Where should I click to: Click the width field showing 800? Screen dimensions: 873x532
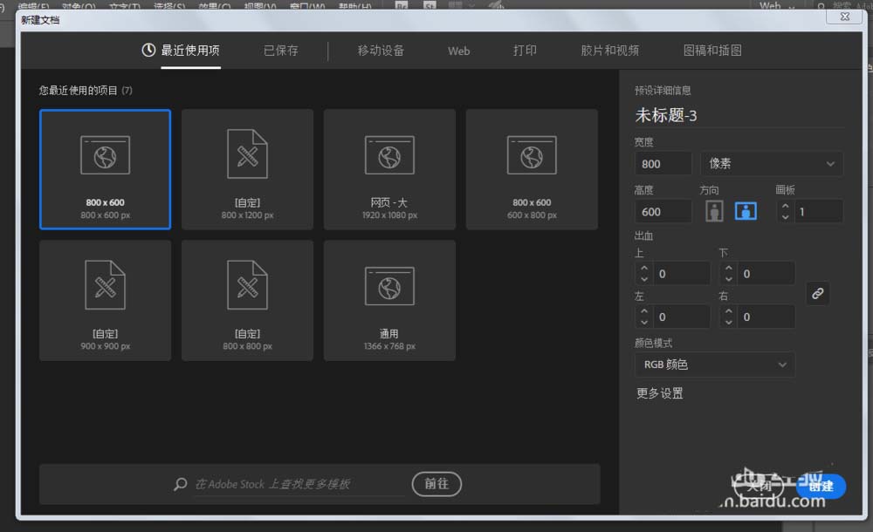point(663,164)
